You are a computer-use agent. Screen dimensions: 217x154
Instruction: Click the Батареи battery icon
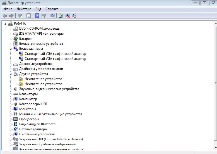16,39
